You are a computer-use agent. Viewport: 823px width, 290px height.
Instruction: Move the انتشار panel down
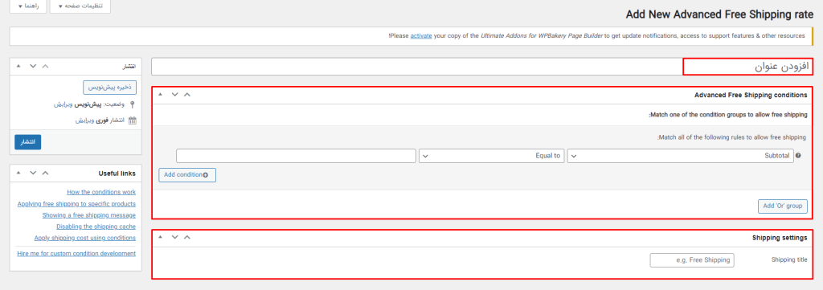pyautogui.click(x=33, y=66)
